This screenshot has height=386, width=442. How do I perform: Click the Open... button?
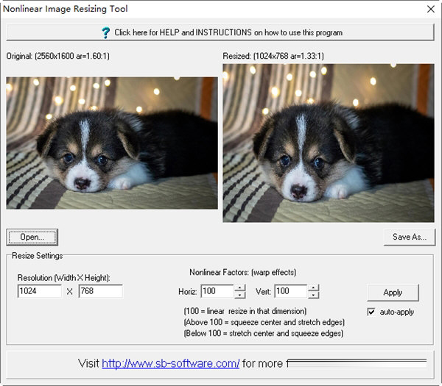click(x=32, y=237)
